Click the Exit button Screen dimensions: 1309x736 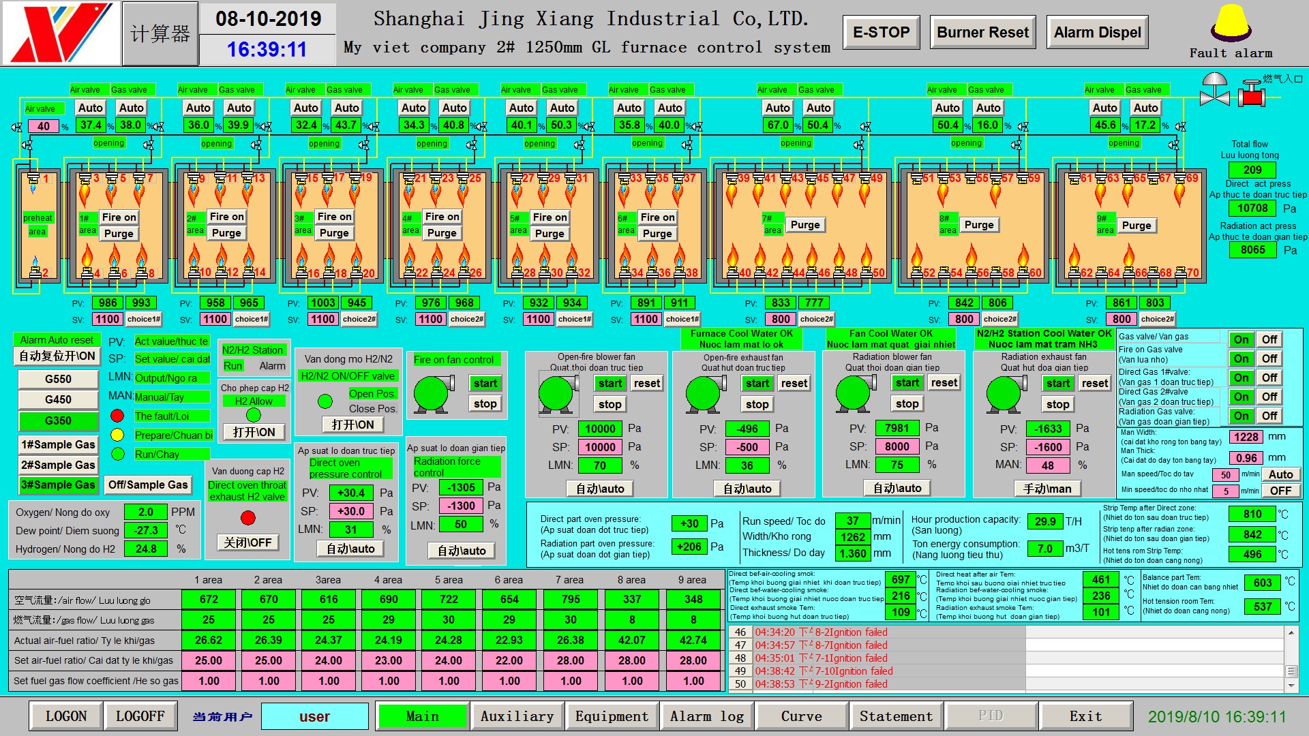coord(1086,716)
